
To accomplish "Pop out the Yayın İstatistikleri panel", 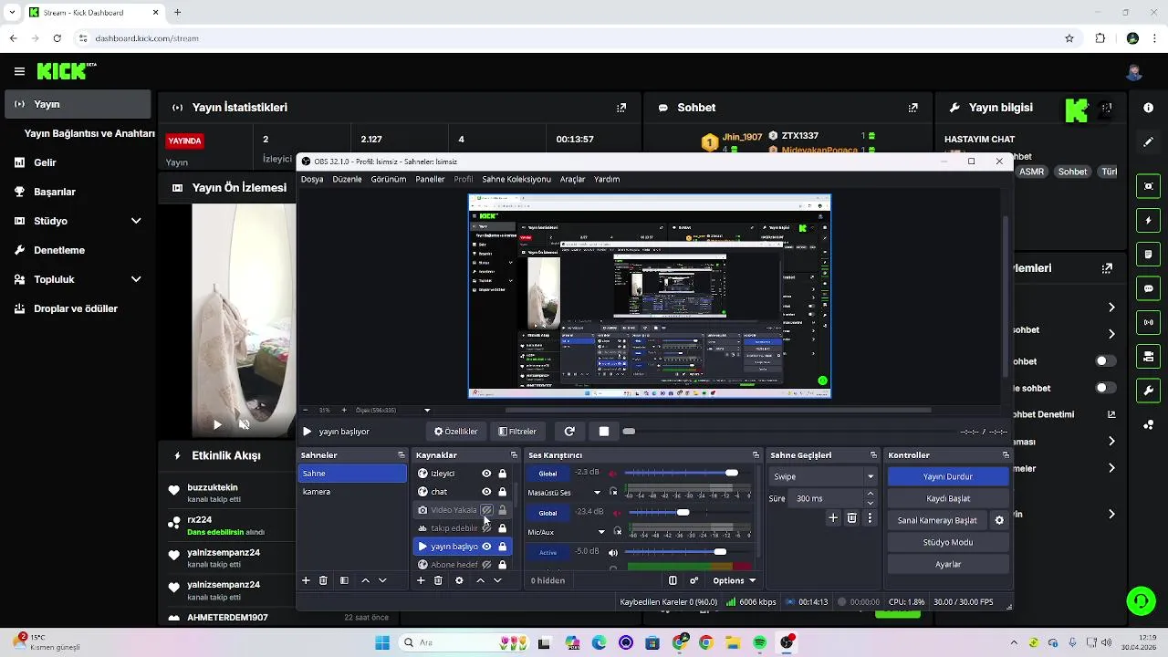I will click(x=621, y=108).
